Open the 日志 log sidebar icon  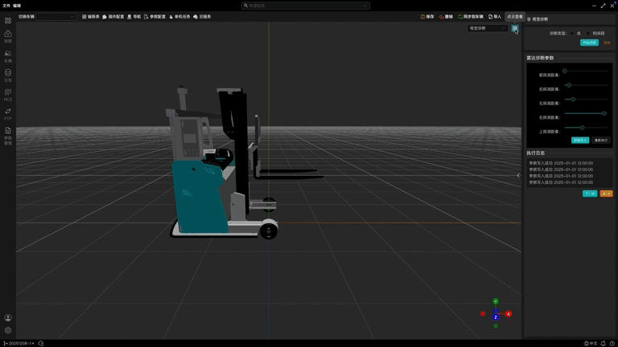coord(8,75)
